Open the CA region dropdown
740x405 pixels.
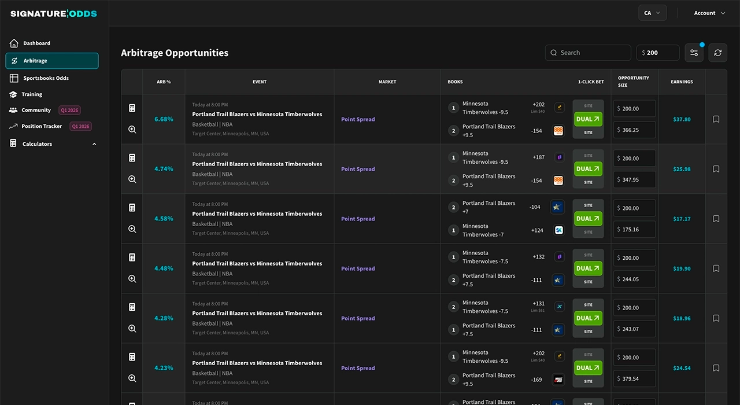(x=652, y=13)
